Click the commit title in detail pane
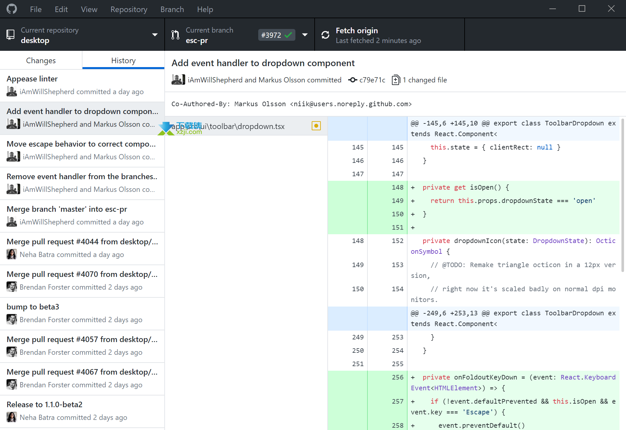Viewport: 626px width, 430px height. click(263, 63)
